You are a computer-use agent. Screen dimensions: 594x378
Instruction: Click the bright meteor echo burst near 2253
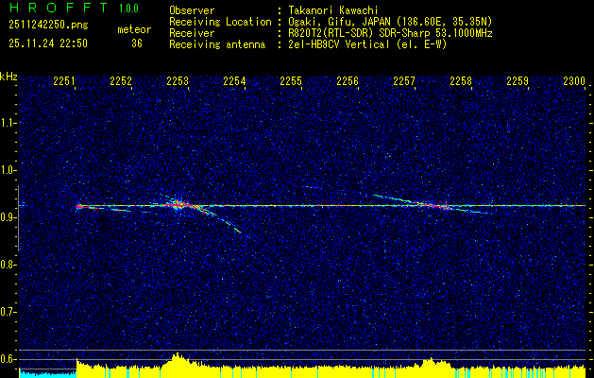click(178, 204)
